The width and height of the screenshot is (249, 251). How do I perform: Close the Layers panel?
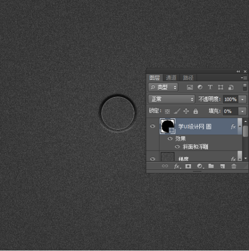pyautogui.click(x=245, y=72)
